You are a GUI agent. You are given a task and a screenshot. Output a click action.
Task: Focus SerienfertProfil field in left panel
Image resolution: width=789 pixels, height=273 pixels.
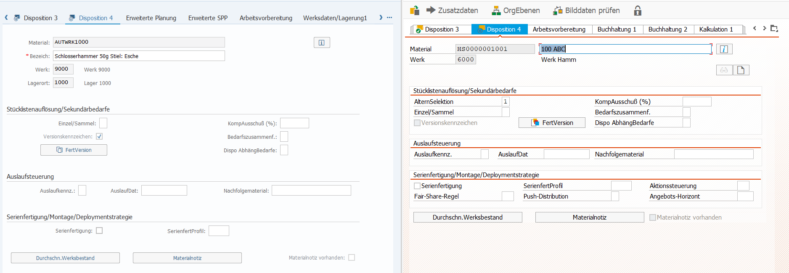pos(219,231)
